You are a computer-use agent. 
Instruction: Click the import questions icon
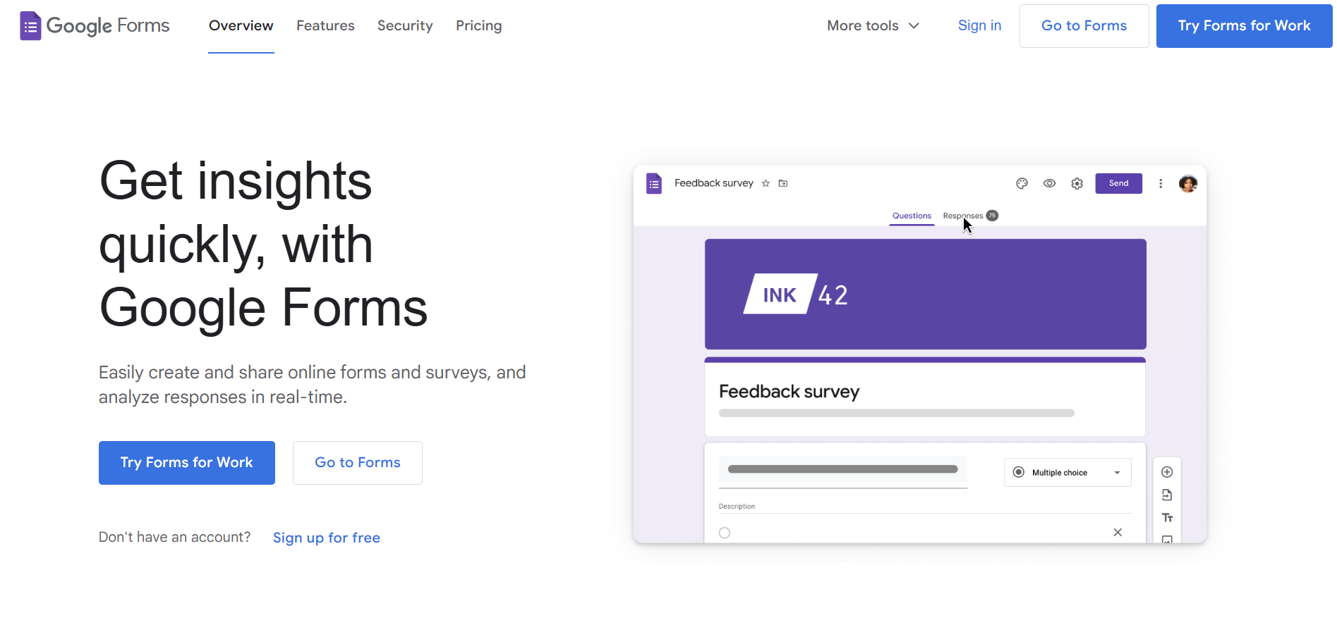1167,495
